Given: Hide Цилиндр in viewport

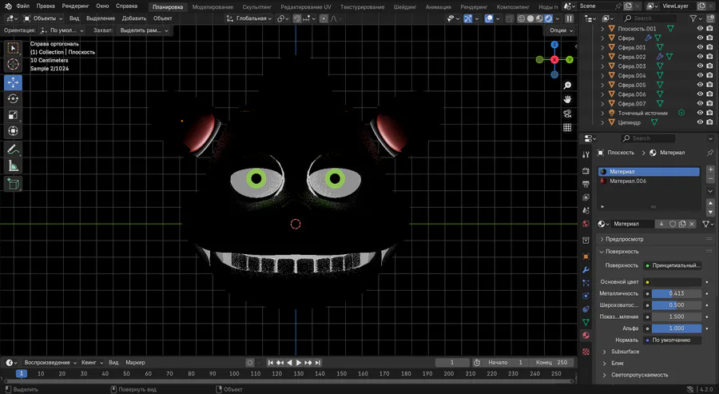Looking at the screenshot, I should tap(700, 122).
